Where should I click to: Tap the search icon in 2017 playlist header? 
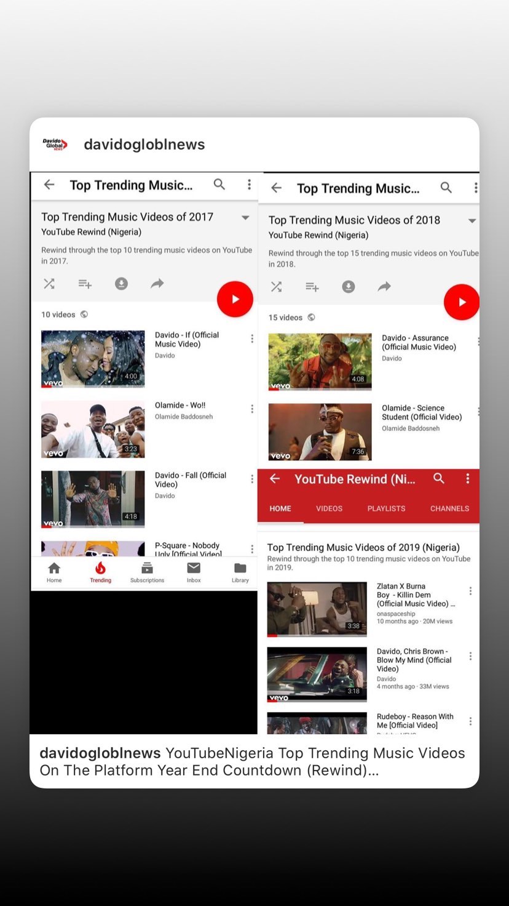pyautogui.click(x=219, y=185)
